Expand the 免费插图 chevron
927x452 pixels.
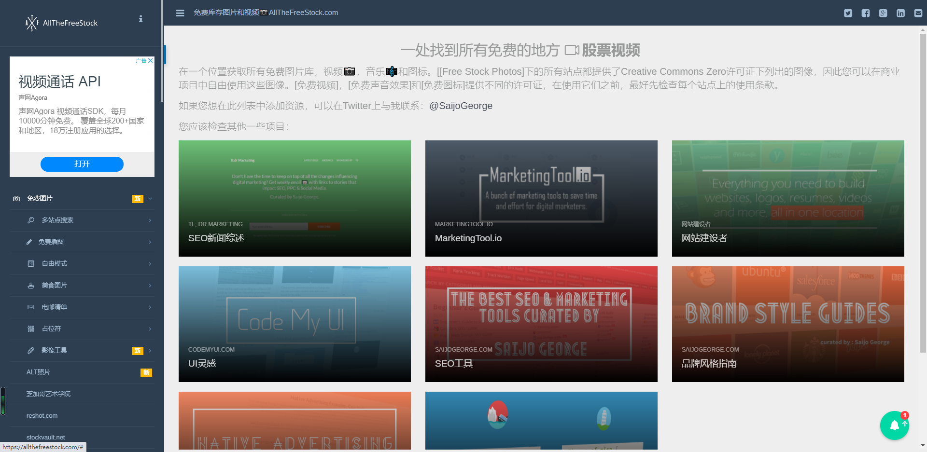coord(150,242)
